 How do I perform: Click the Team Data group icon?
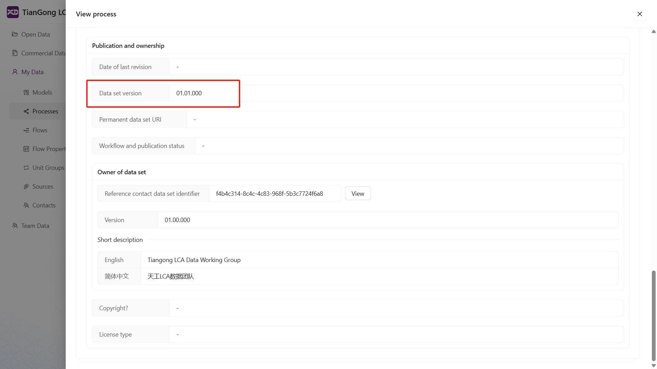15,225
